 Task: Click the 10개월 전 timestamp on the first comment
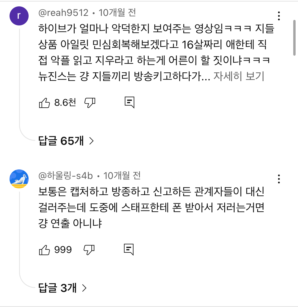click(117, 13)
